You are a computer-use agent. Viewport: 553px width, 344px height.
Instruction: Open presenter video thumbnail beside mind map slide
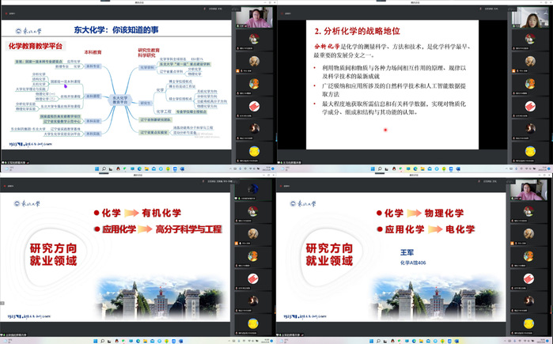(x=256, y=19)
